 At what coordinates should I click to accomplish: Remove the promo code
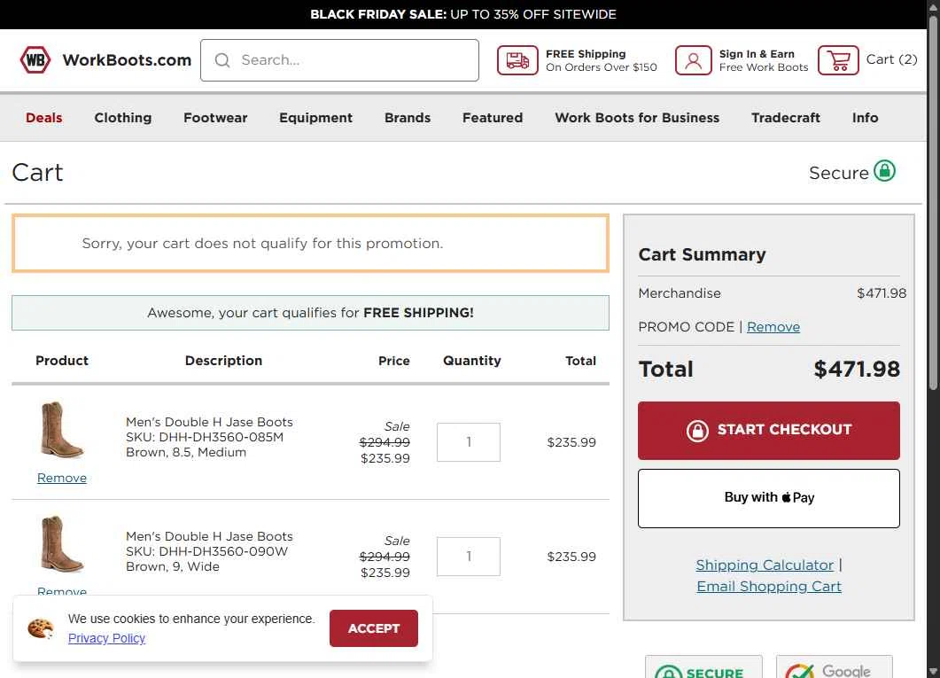click(773, 327)
